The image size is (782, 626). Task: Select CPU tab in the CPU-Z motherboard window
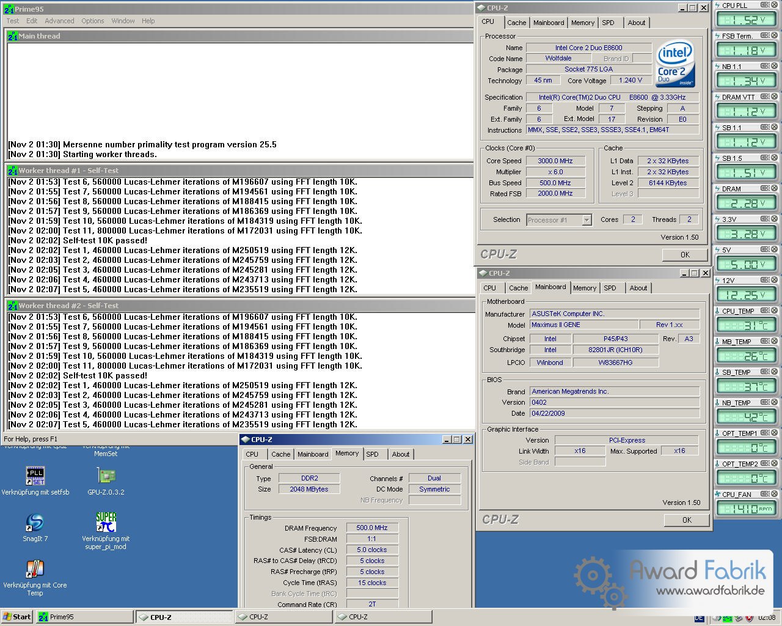point(490,288)
